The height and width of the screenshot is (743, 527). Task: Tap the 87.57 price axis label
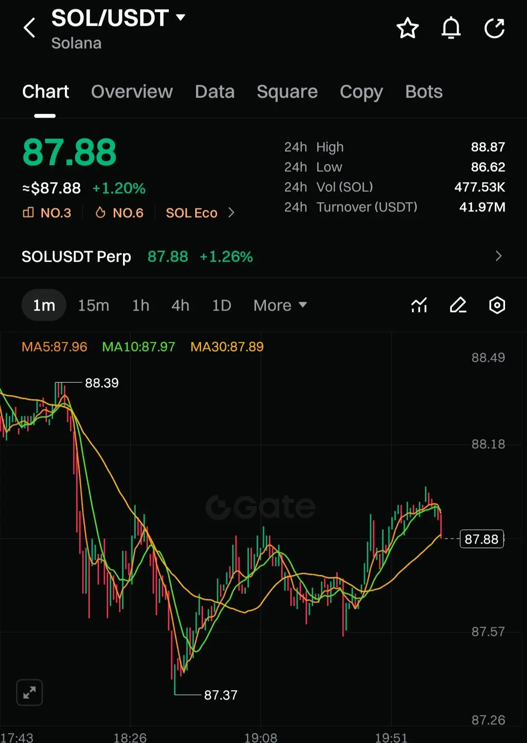click(x=488, y=632)
